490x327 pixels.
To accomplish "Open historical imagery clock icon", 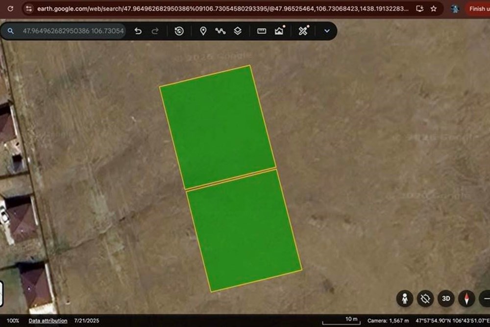I will tap(179, 31).
